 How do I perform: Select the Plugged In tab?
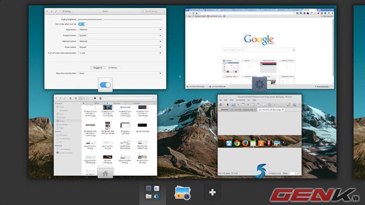pyautogui.click(x=98, y=68)
